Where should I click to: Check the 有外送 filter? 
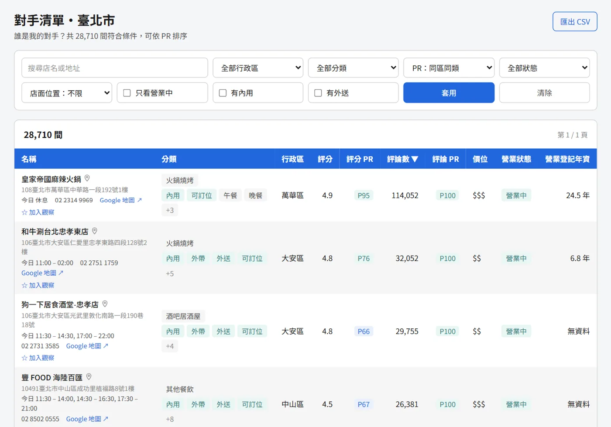[x=318, y=93]
